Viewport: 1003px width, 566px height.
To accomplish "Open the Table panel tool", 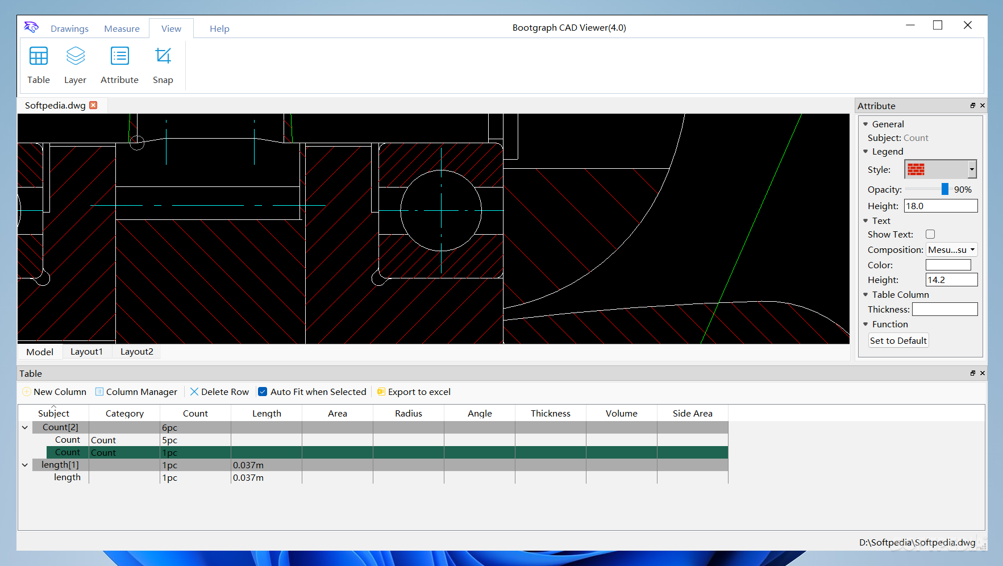I will [39, 65].
